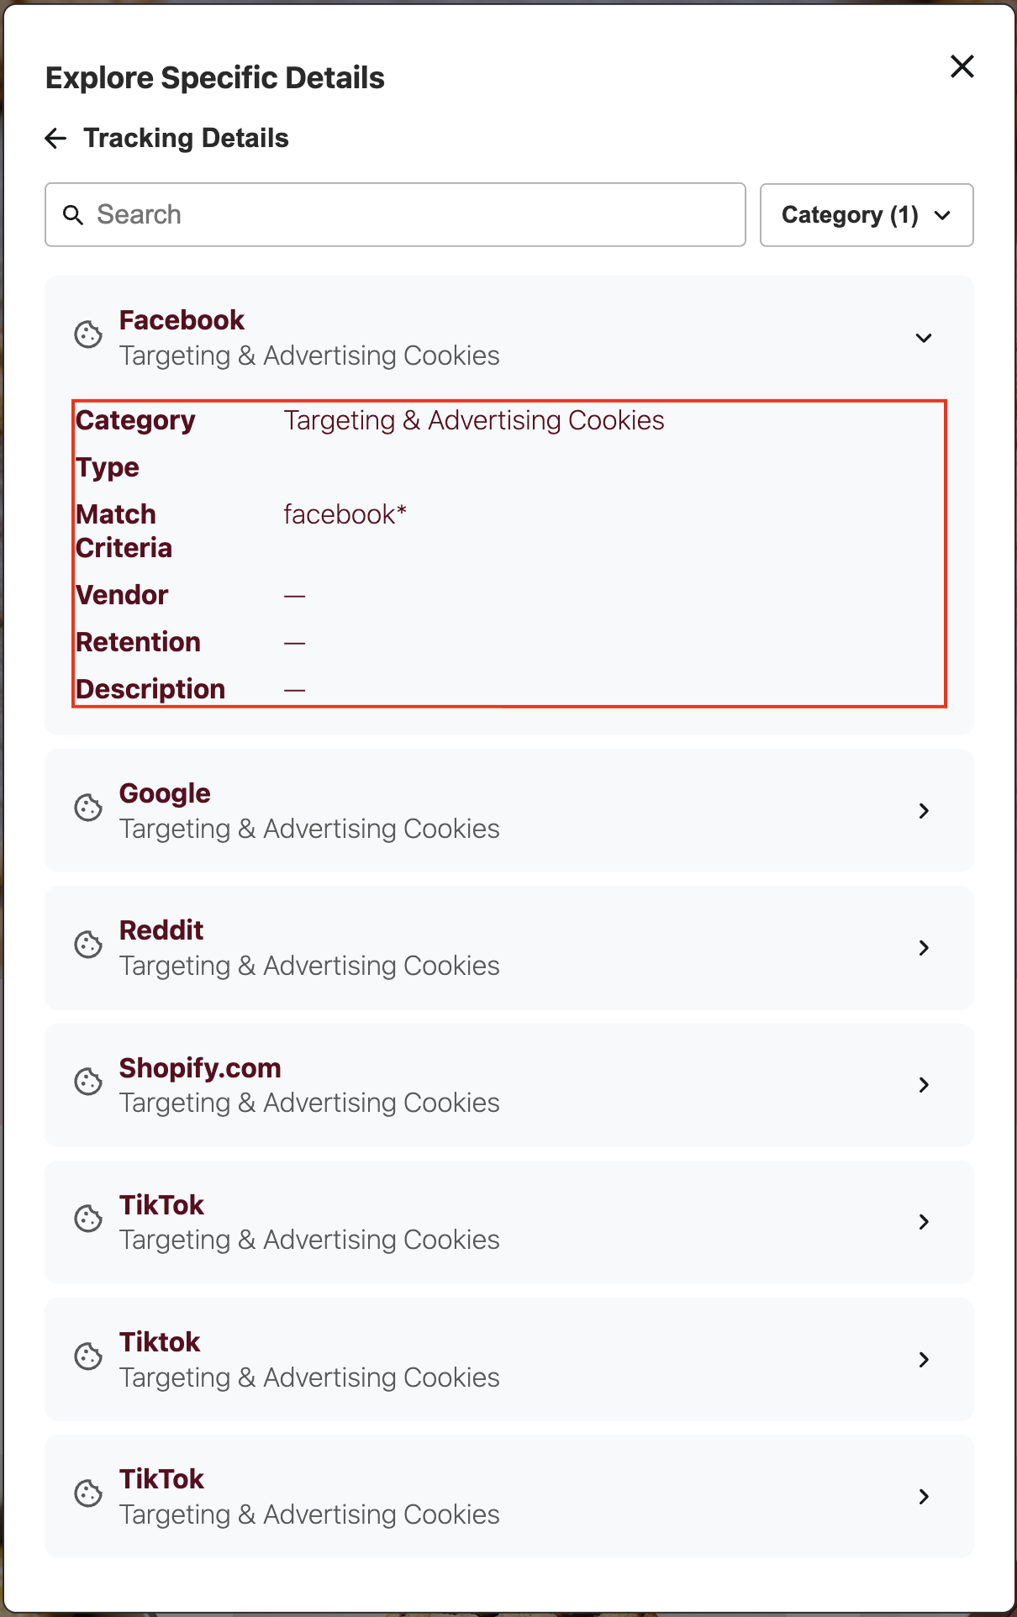Click the Tracking Details heading
This screenshot has width=1017, height=1617.
186,138
